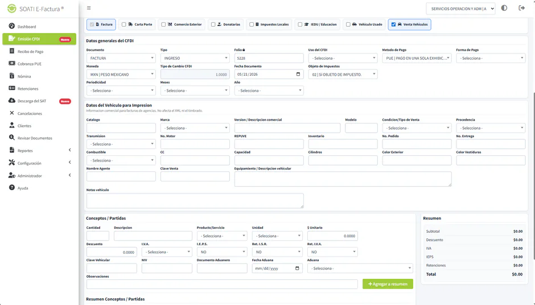Open the Forma de Pago dropdown

pos(491,58)
